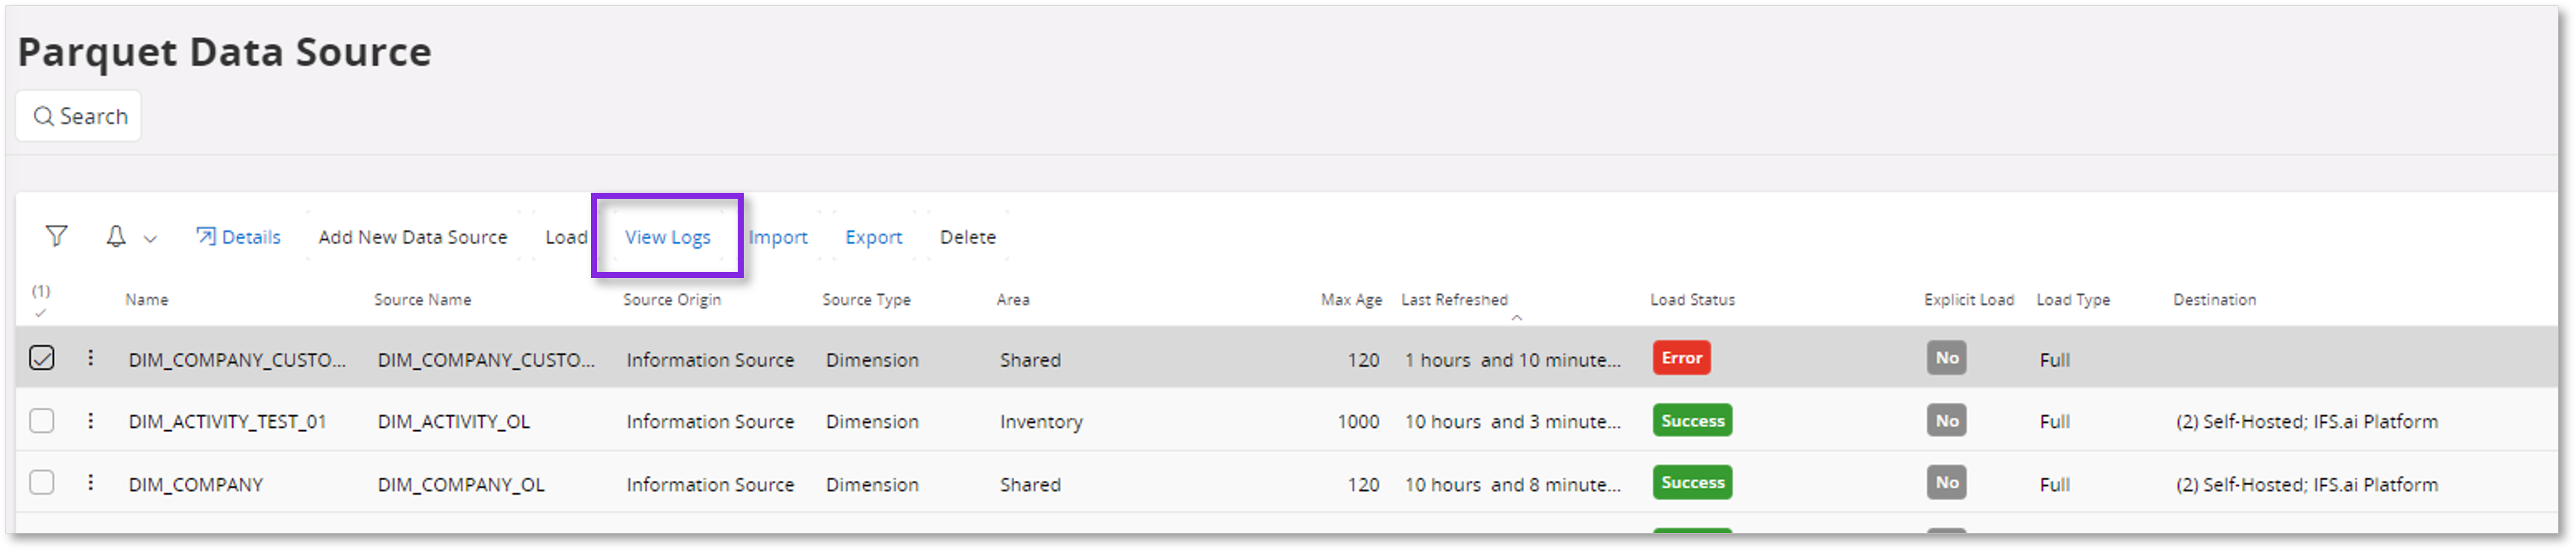The width and height of the screenshot is (2576, 551).
Task: Click the Success badge for DIM_COMPANY
Action: pos(1692,483)
